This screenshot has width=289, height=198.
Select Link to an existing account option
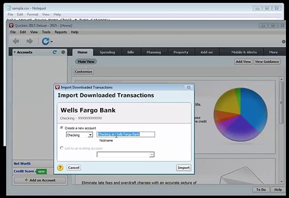coord(62,148)
